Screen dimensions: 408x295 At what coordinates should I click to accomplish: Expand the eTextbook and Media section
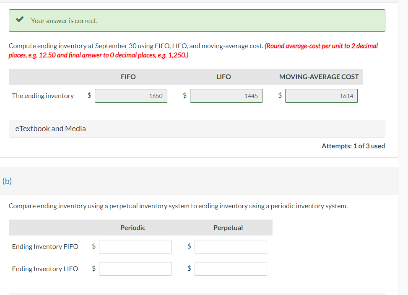click(x=197, y=129)
